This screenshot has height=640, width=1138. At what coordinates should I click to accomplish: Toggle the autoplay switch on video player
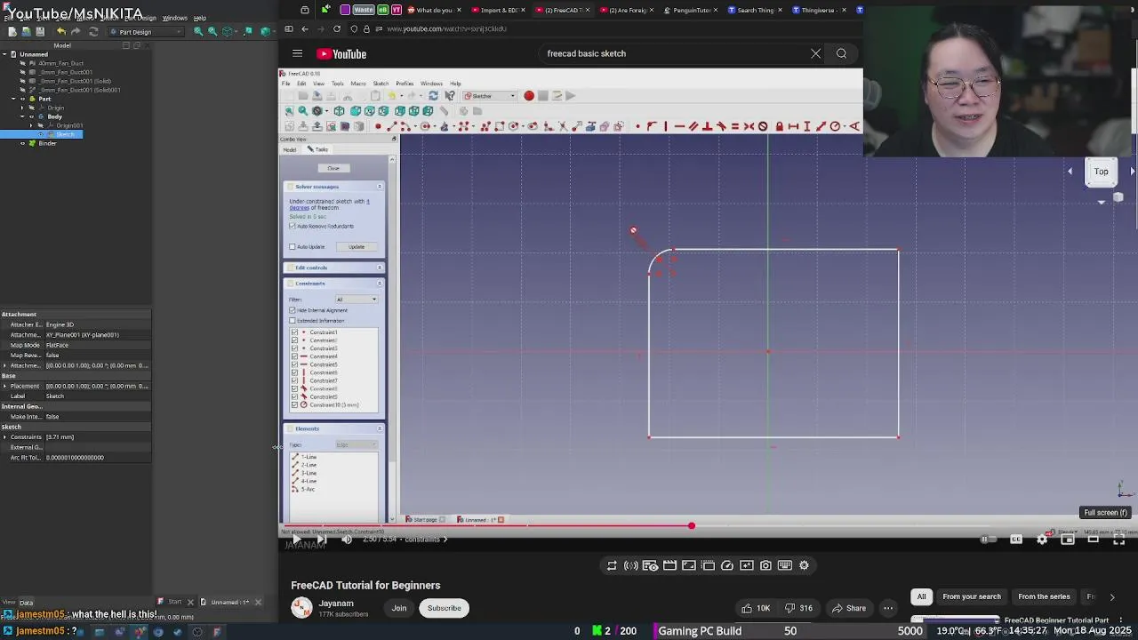pyautogui.click(x=987, y=540)
